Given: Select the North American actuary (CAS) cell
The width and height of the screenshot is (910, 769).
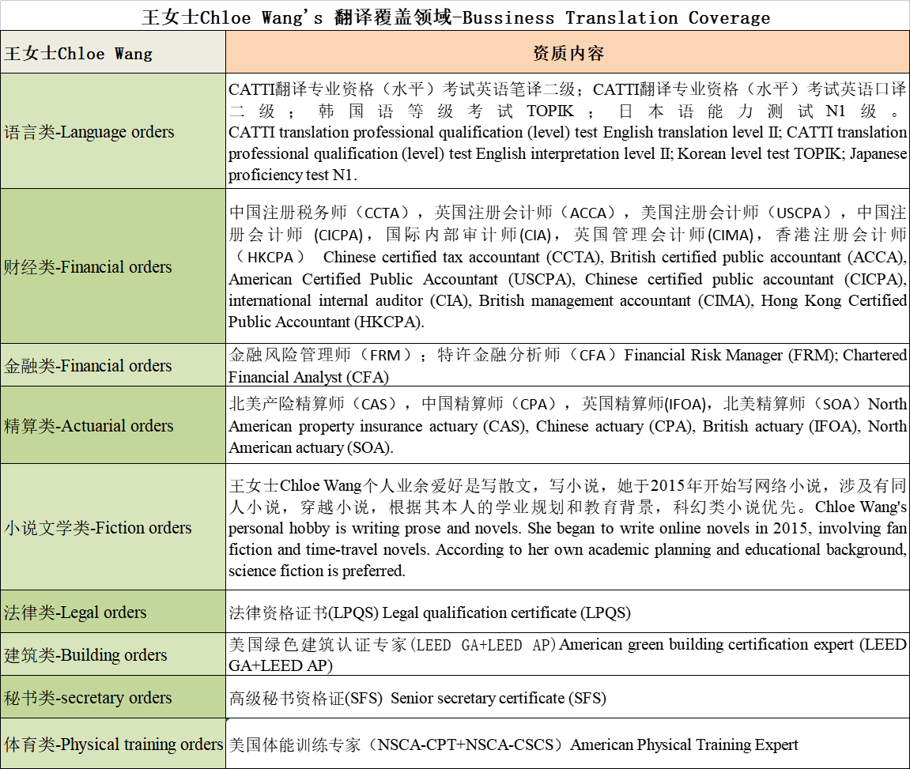Looking at the screenshot, I should click(x=567, y=425).
